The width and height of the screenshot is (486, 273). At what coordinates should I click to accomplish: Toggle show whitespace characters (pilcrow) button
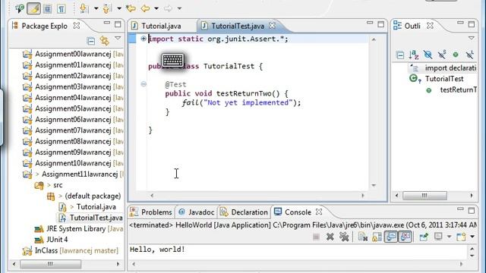(61, 8)
